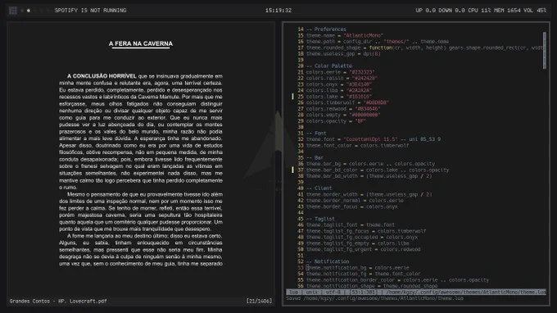The image size is (557, 313).
Task: Click line 49 theme.taglist_fg_empty assignment
Action: point(357,243)
